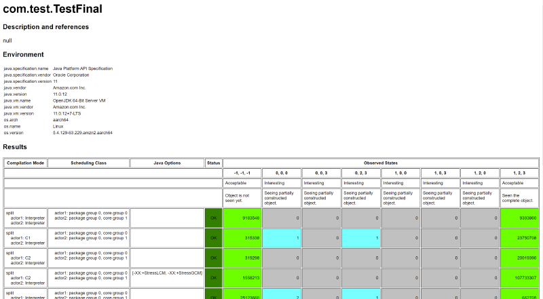Click the "Object is not seen yet" description cell
This screenshot has height=299, width=543.
[x=242, y=197]
